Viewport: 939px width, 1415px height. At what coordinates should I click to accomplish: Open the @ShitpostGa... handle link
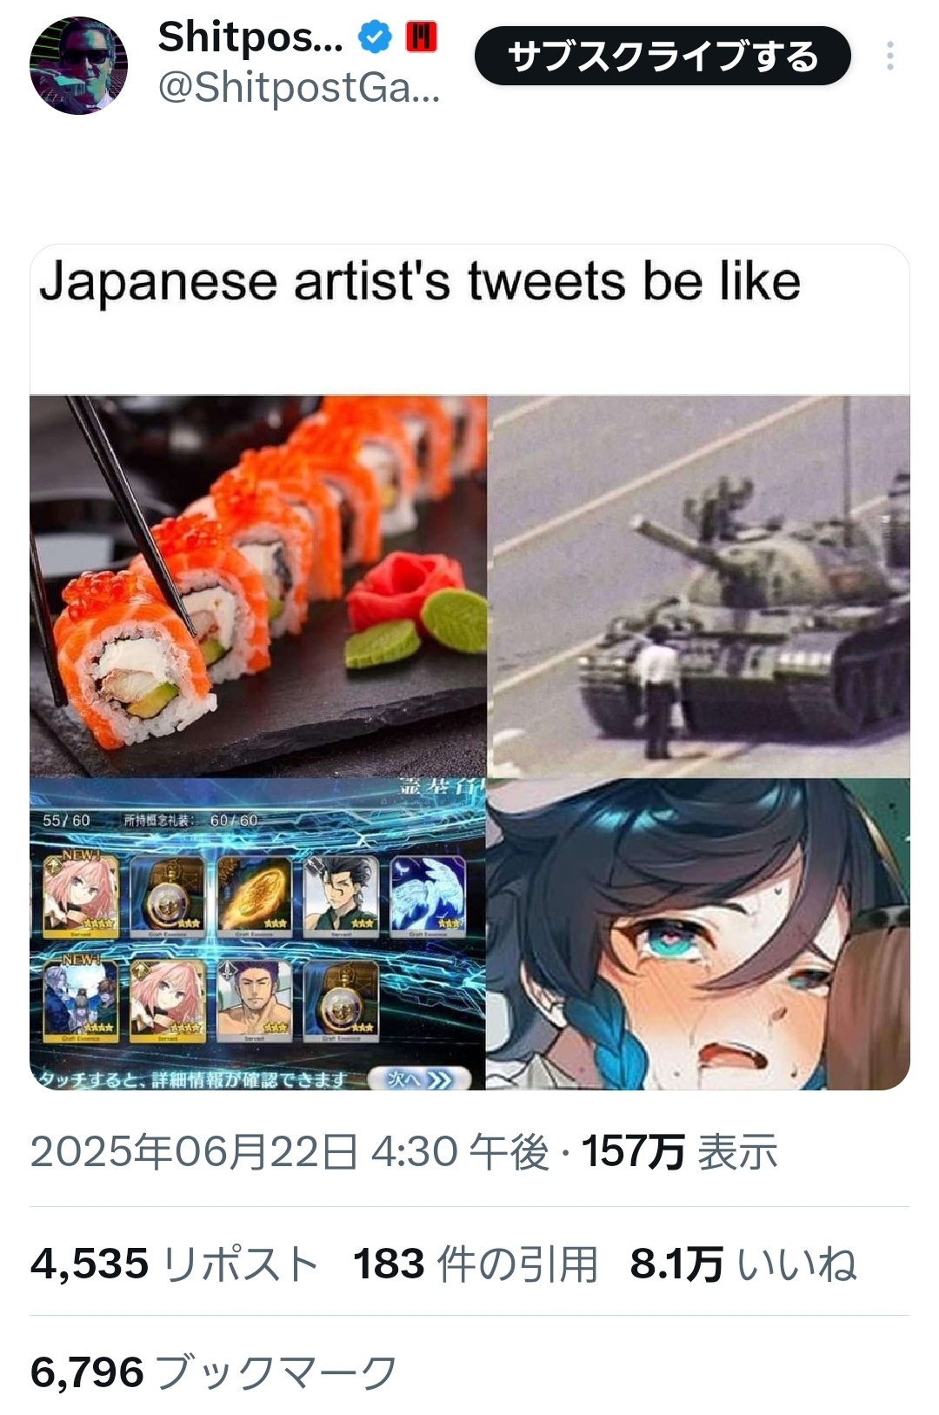pos(298,88)
